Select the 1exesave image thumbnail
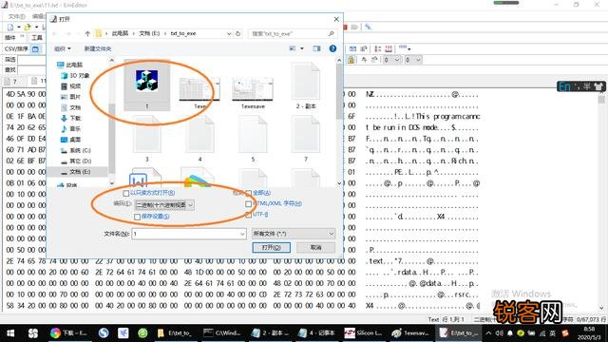Viewport: 608px width, 342px height. 253,92
